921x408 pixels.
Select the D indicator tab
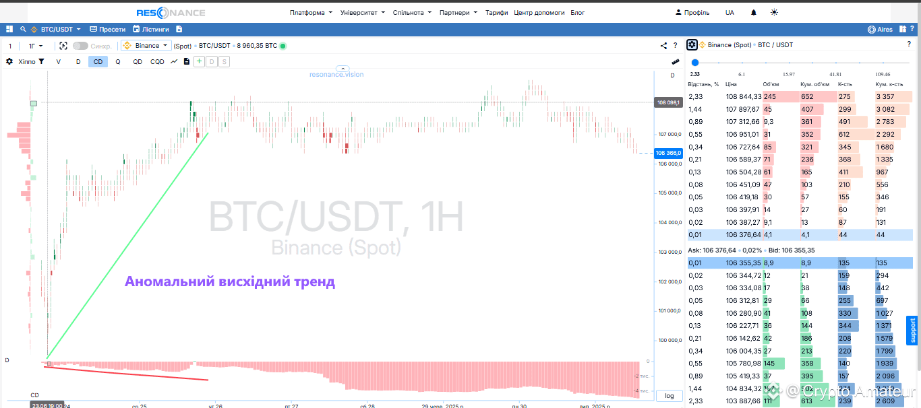pyautogui.click(x=78, y=61)
